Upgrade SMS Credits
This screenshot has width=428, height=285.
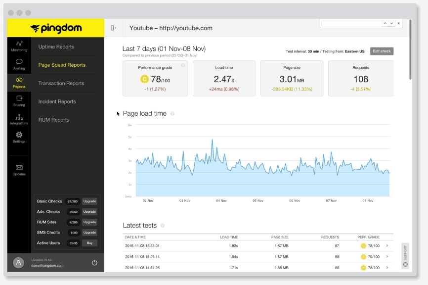click(89, 233)
